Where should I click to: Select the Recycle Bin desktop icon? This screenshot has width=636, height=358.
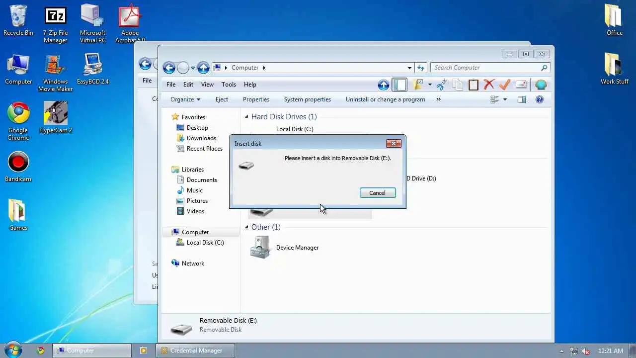coord(18,21)
